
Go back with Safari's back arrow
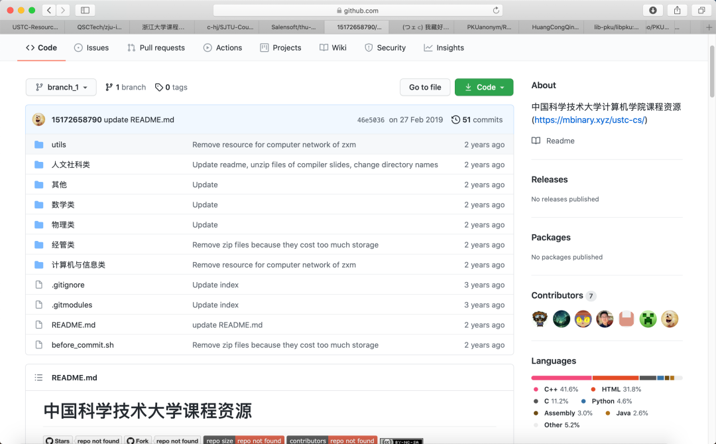tap(49, 10)
